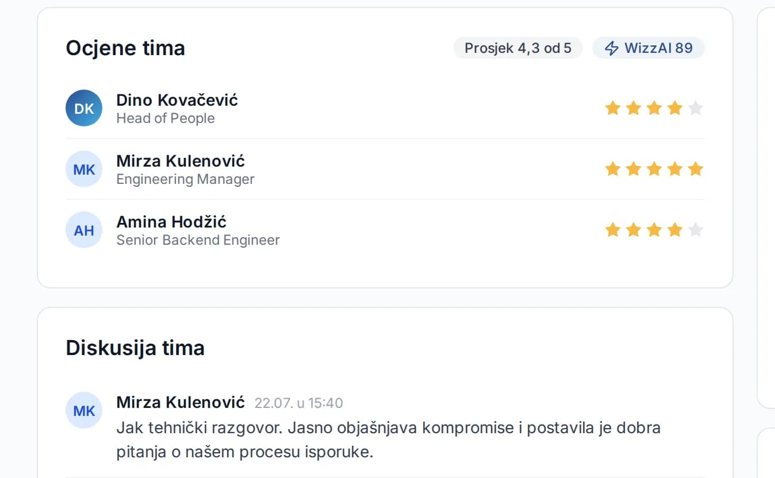Open Mirza Kulenović's name in ratings list

click(x=181, y=161)
